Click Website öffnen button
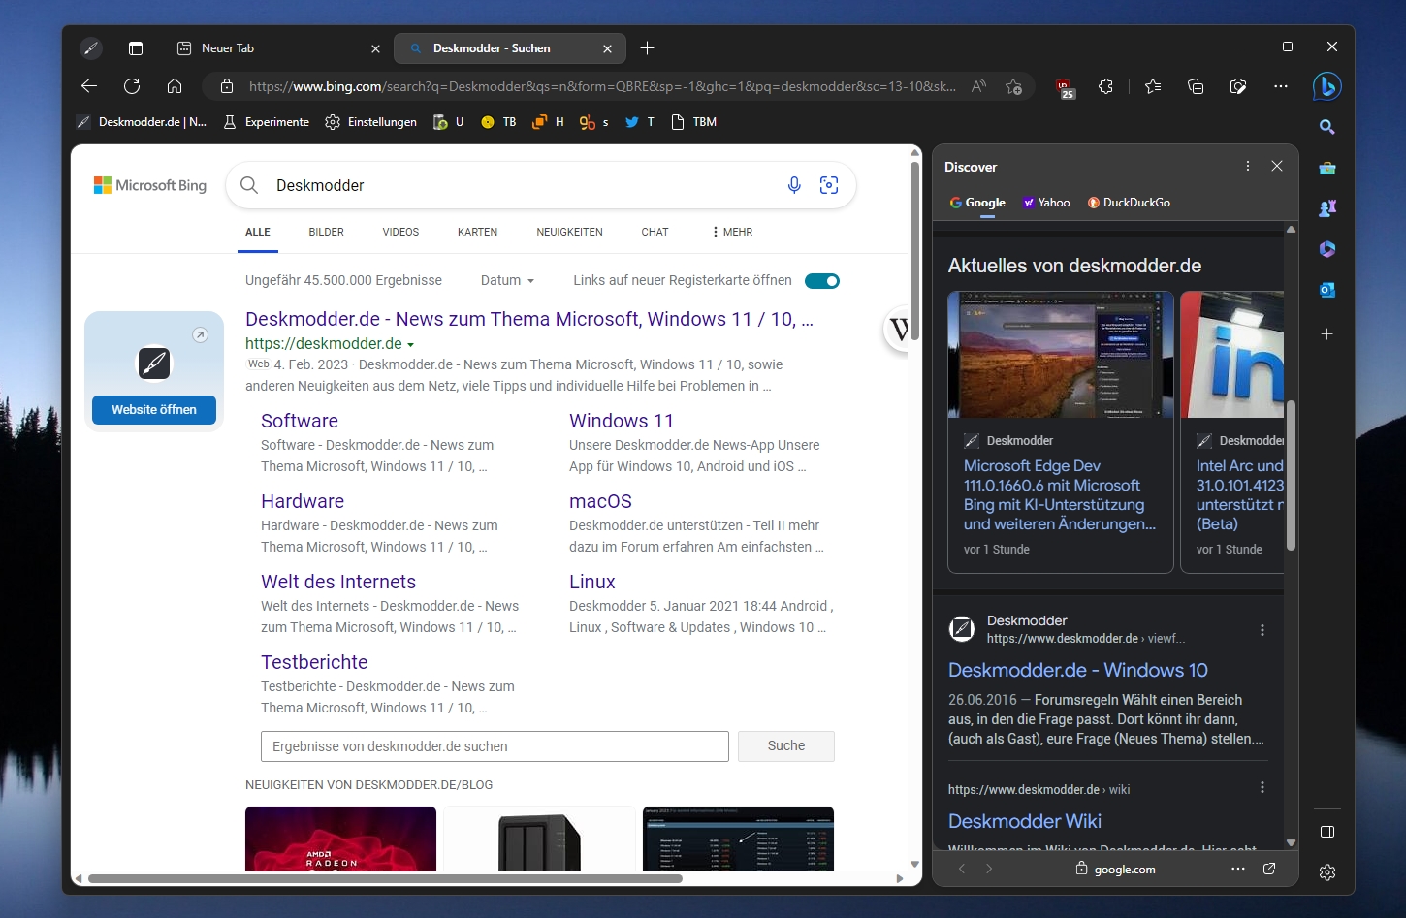The width and height of the screenshot is (1406, 918). point(154,410)
